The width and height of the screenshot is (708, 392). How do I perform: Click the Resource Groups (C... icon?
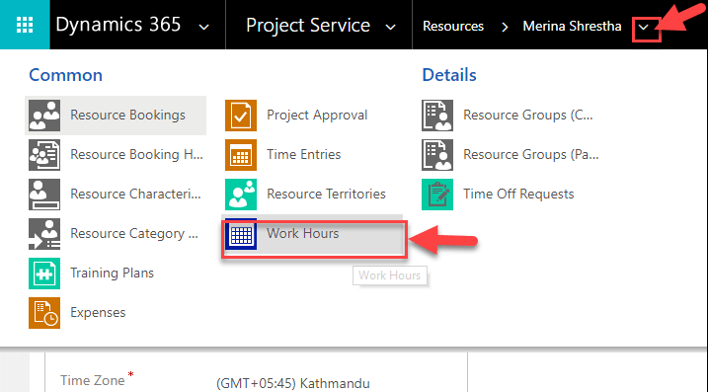coord(437,116)
